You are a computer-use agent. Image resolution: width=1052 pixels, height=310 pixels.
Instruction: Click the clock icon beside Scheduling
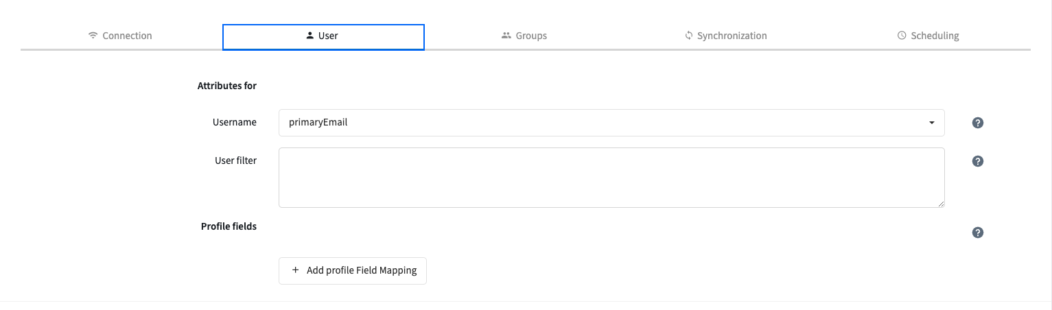[902, 36]
